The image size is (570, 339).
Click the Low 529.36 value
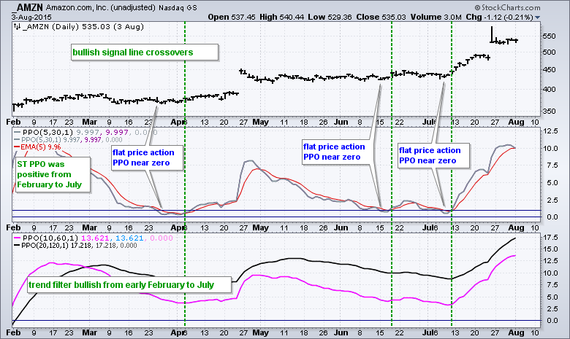point(330,17)
